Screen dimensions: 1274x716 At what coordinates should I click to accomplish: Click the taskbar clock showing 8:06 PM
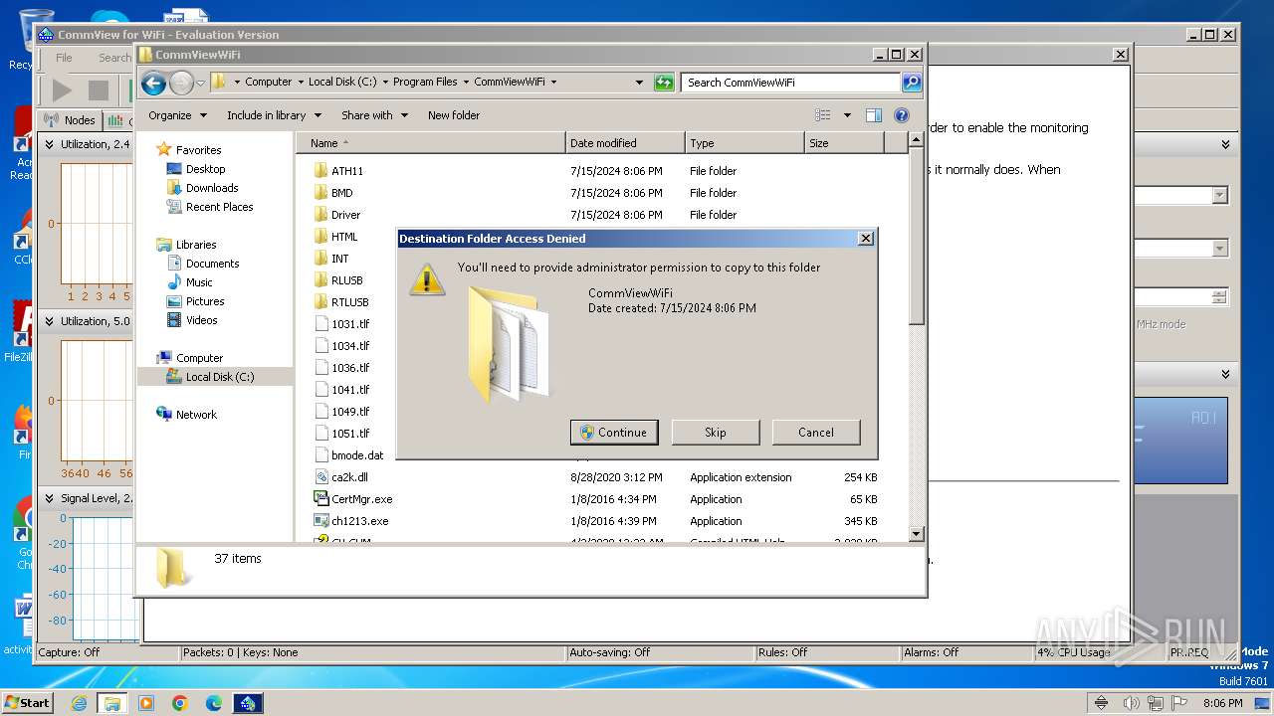pyautogui.click(x=1222, y=703)
